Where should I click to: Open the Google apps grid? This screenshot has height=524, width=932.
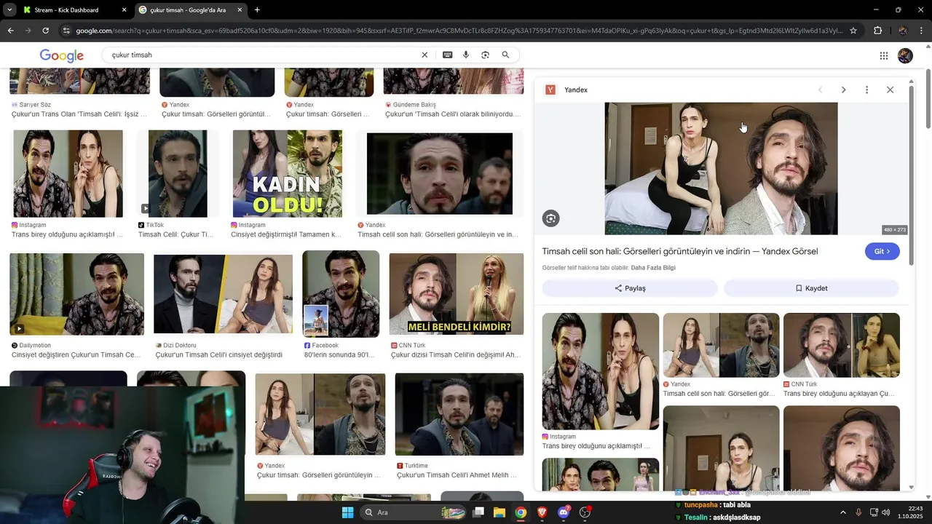click(884, 56)
